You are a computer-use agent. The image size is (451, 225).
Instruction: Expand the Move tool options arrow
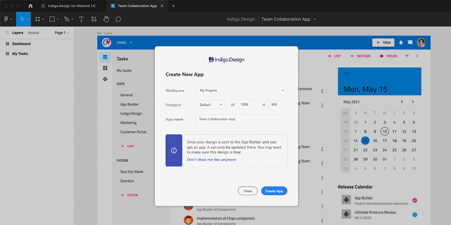[x=28, y=19]
